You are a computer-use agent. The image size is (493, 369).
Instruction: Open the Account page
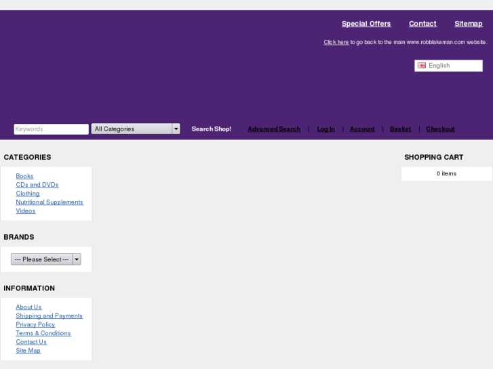pos(362,129)
